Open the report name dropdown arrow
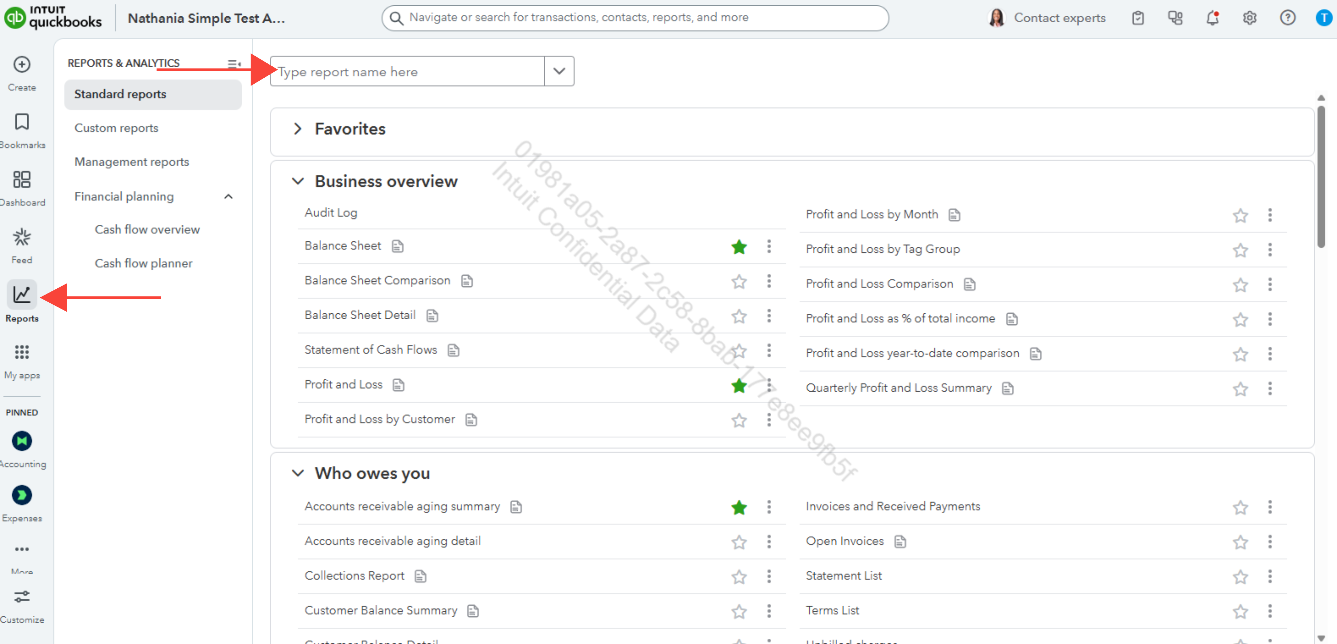The height and width of the screenshot is (644, 1337). click(559, 71)
